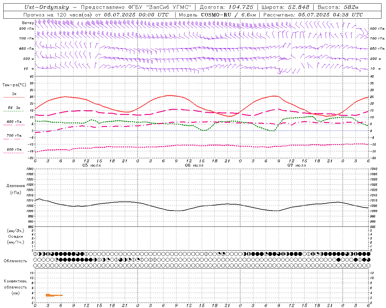386x308 pixels.
Task: Click the 500 гПа temperature legend label
Action: [14, 149]
